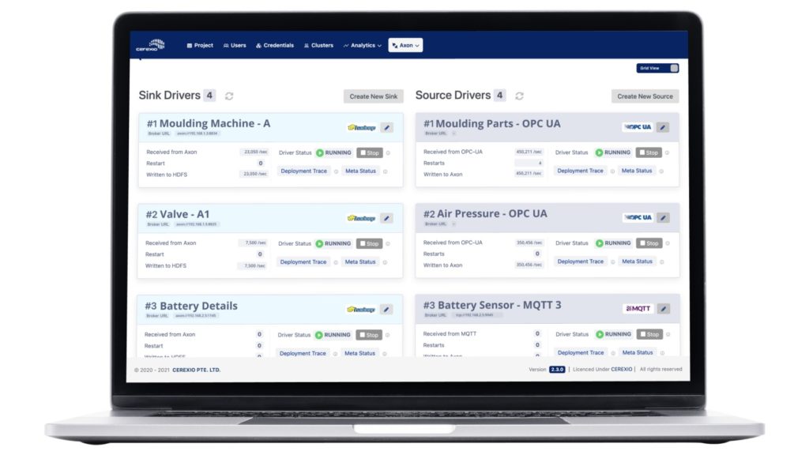Open info icon beside Stop on Battery Sensor - MQTT 3
Image resolution: width=809 pixels, height=455 pixels.
(668, 334)
